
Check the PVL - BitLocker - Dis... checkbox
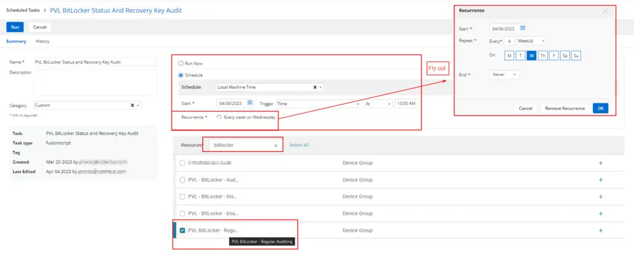pyautogui.click(x=183, y=196)
